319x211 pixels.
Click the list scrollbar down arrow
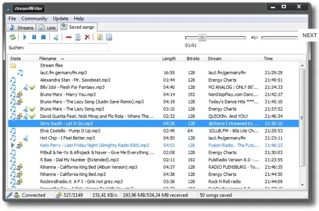(302, 185)
